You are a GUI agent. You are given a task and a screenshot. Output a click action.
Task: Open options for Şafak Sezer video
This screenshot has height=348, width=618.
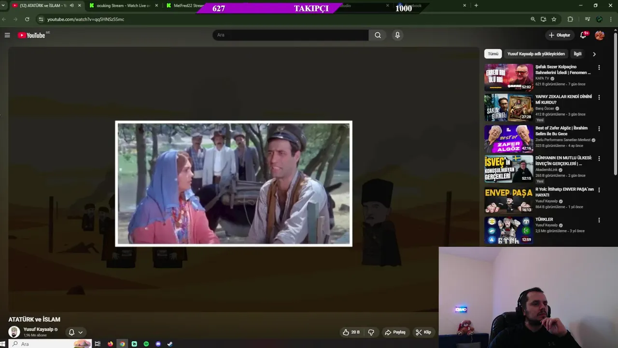599,68
